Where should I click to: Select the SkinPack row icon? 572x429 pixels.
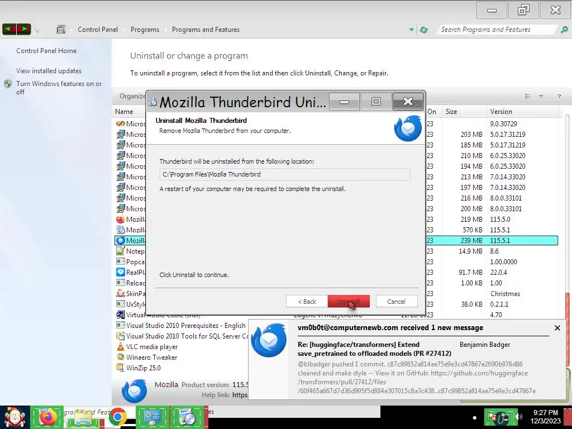tap(121, 293)
